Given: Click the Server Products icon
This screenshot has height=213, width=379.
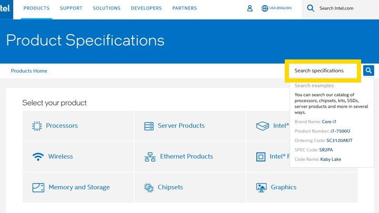Looking at the screenshot, I should (x=148, y=126).
